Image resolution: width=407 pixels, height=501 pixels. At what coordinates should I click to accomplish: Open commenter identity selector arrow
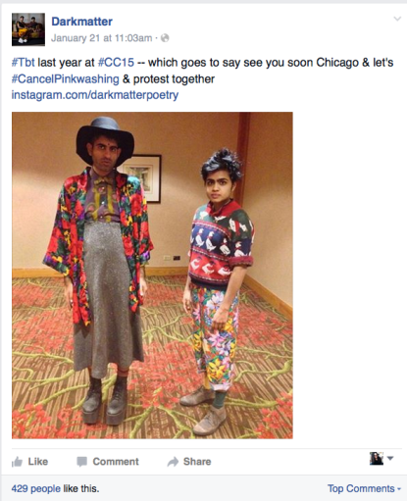click(x=390, y=458)
